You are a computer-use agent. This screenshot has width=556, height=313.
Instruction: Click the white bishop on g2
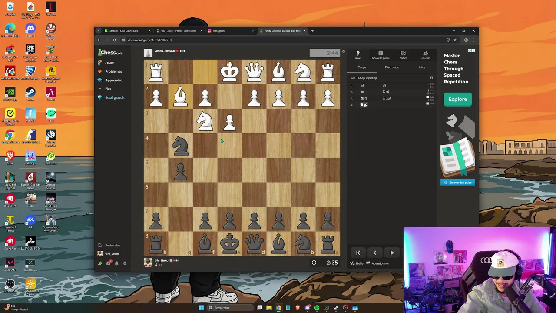coord(180,97)
